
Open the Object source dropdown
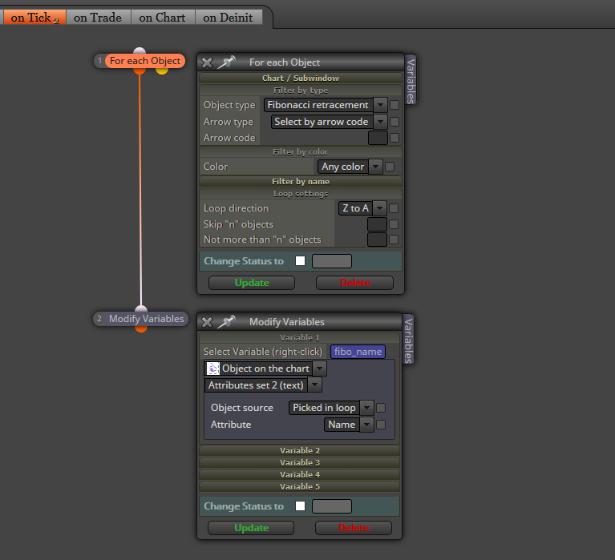tap(331, 408)
